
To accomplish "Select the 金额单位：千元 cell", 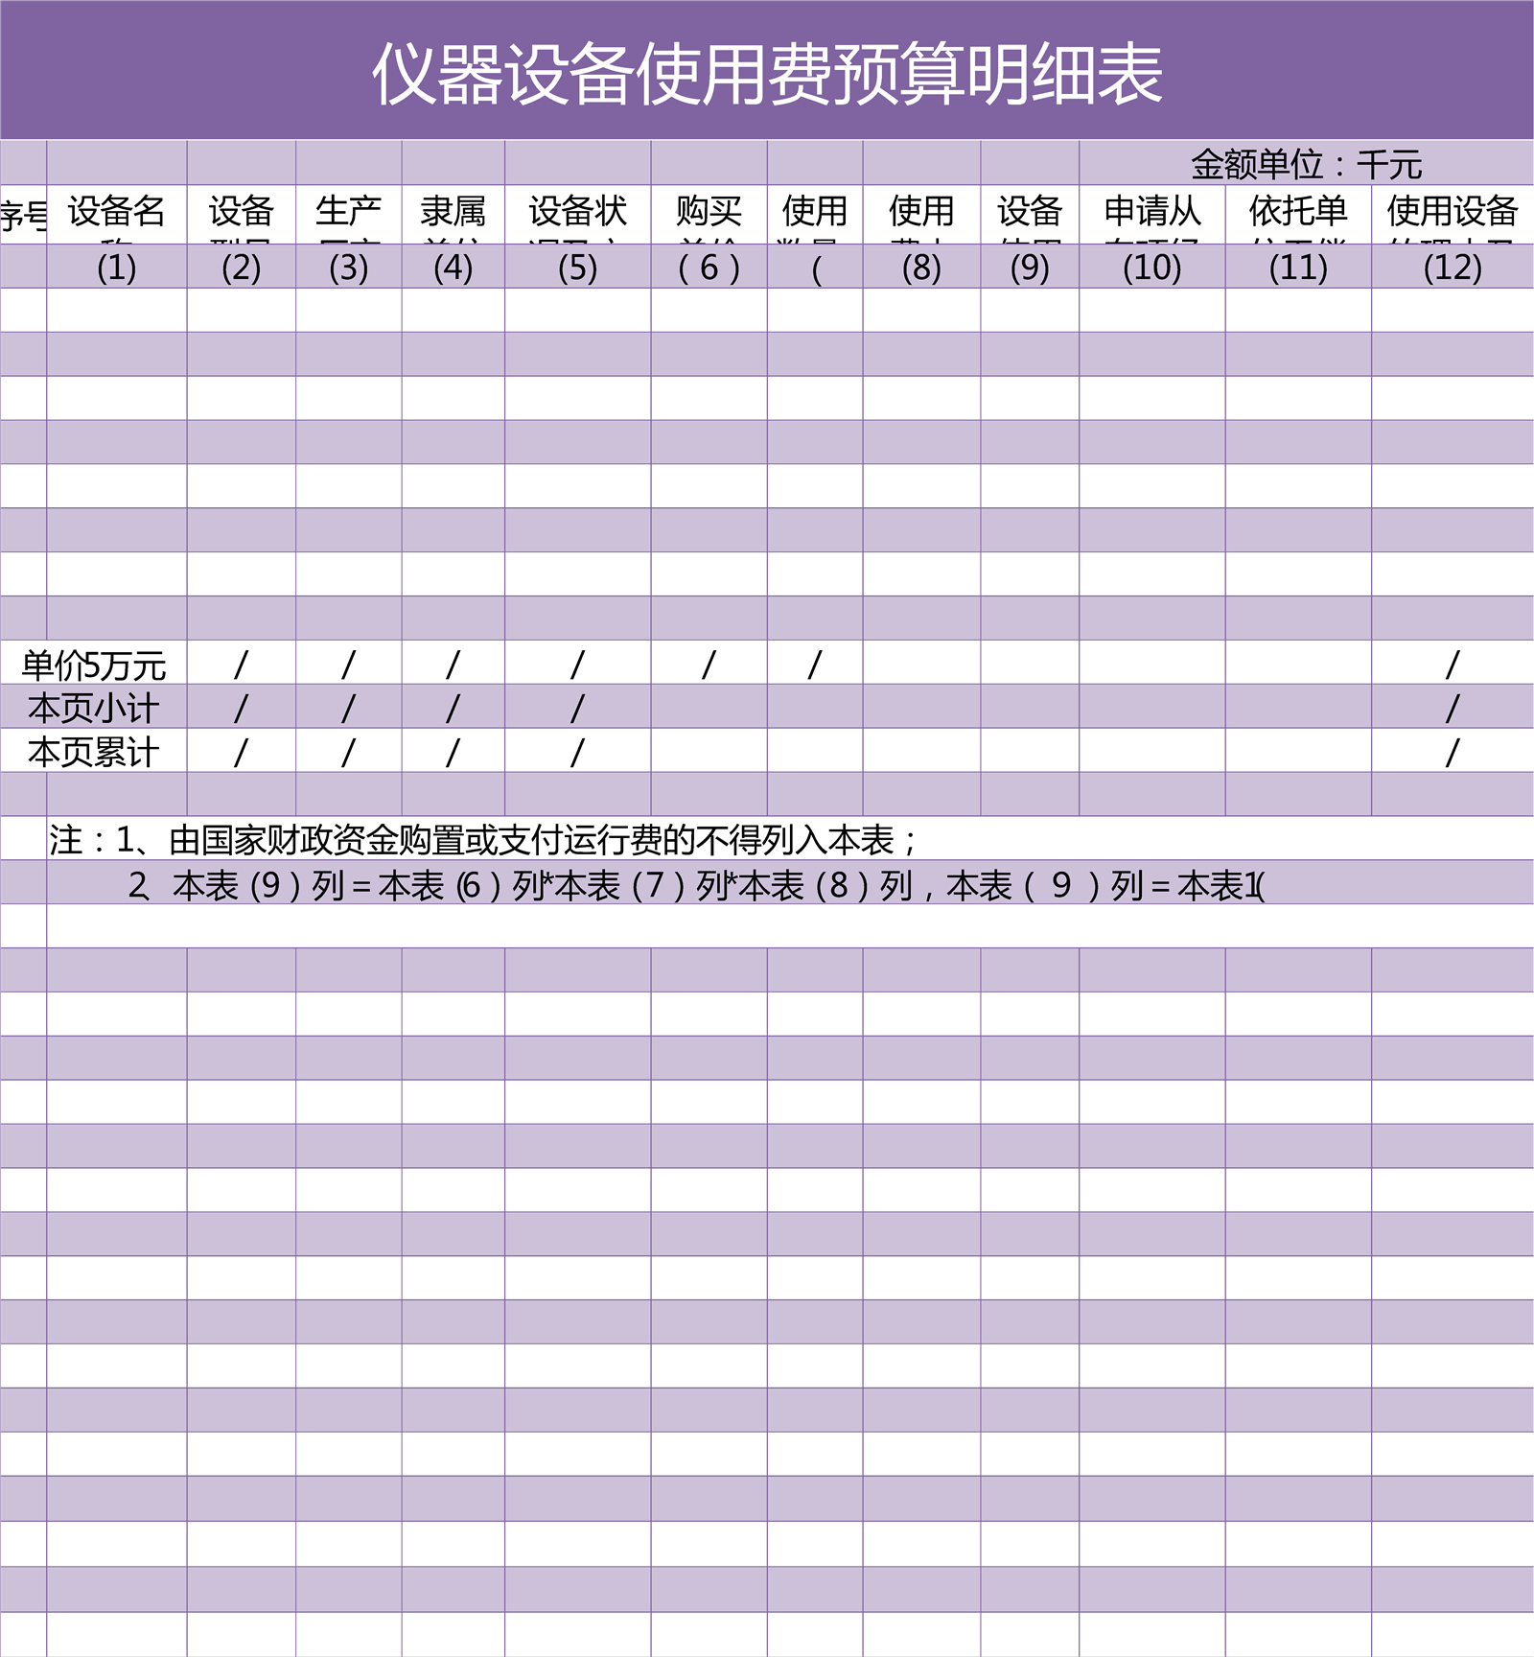I will [x=1305, y=164].
